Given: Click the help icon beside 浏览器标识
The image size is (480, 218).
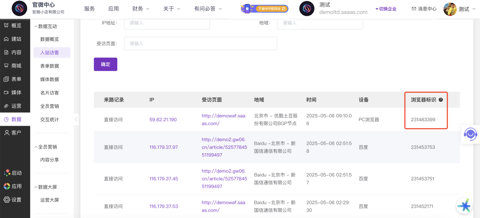Looking at the screenshot, I should (x=441, y=100).
